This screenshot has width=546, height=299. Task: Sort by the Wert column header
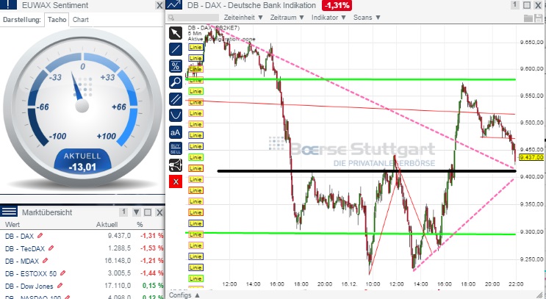pyautogui.click(x=12, y=225)
